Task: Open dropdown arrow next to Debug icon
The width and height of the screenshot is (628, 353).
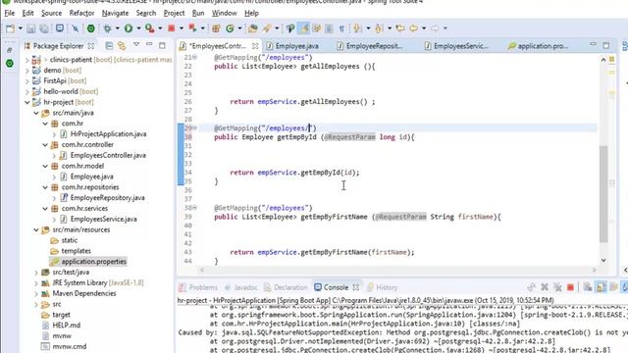Action: [x=118, y=28]
